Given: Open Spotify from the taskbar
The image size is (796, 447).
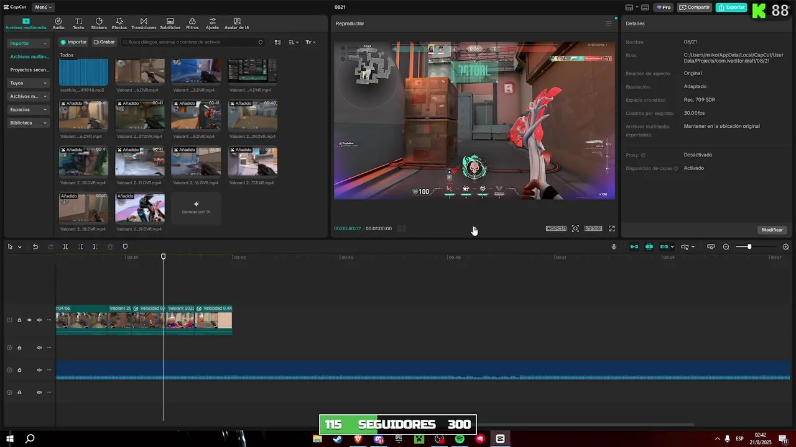Looking at the screenshot, I should tap(460, 439).
